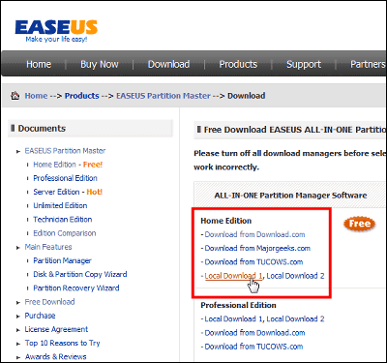Open License Agreement sidebar link
Screen dimensions: 387x363
[56, 329]
